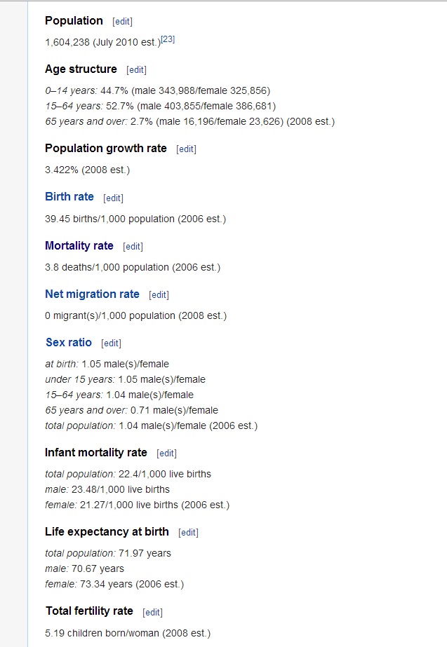Viewport: 447px width, 647px height.
Task: Click edit beside Population growth rate
Action: (x=186, y=149)
